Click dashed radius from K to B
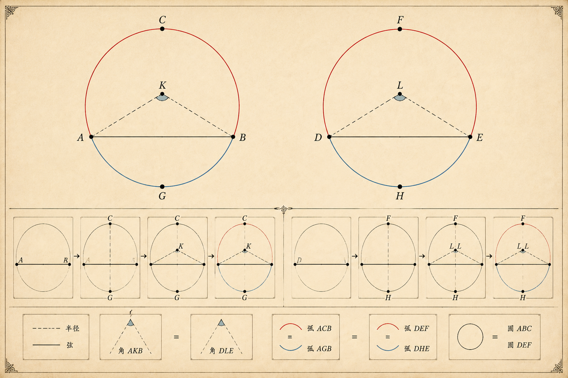Viewport: 568px width, 378px height. coord(197,116)
